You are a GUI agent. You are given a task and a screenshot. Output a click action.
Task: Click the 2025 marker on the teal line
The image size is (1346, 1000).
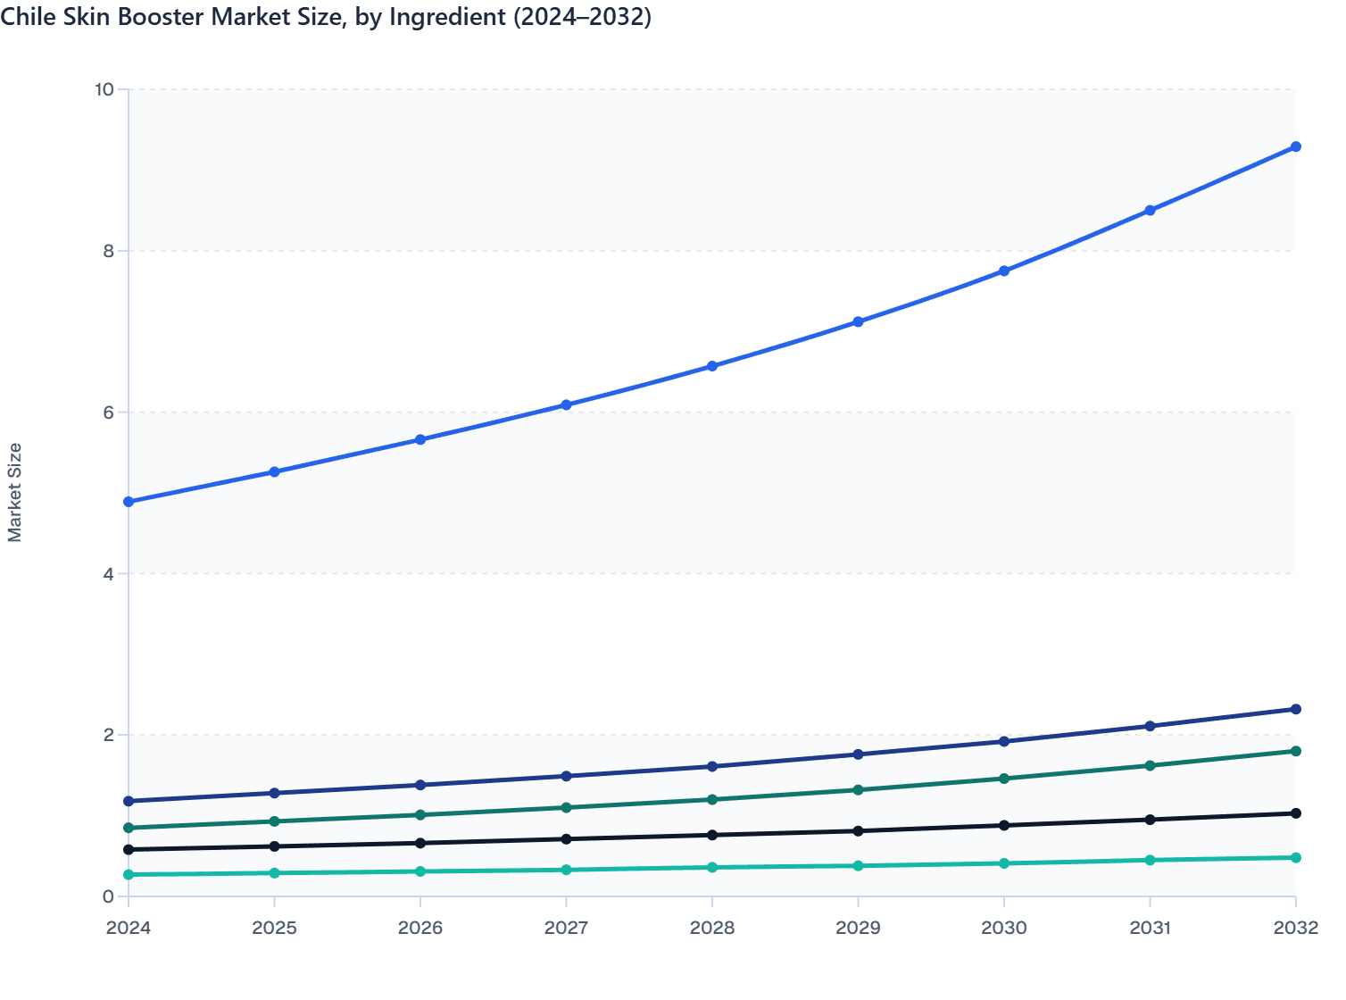(x=273, y=873)
